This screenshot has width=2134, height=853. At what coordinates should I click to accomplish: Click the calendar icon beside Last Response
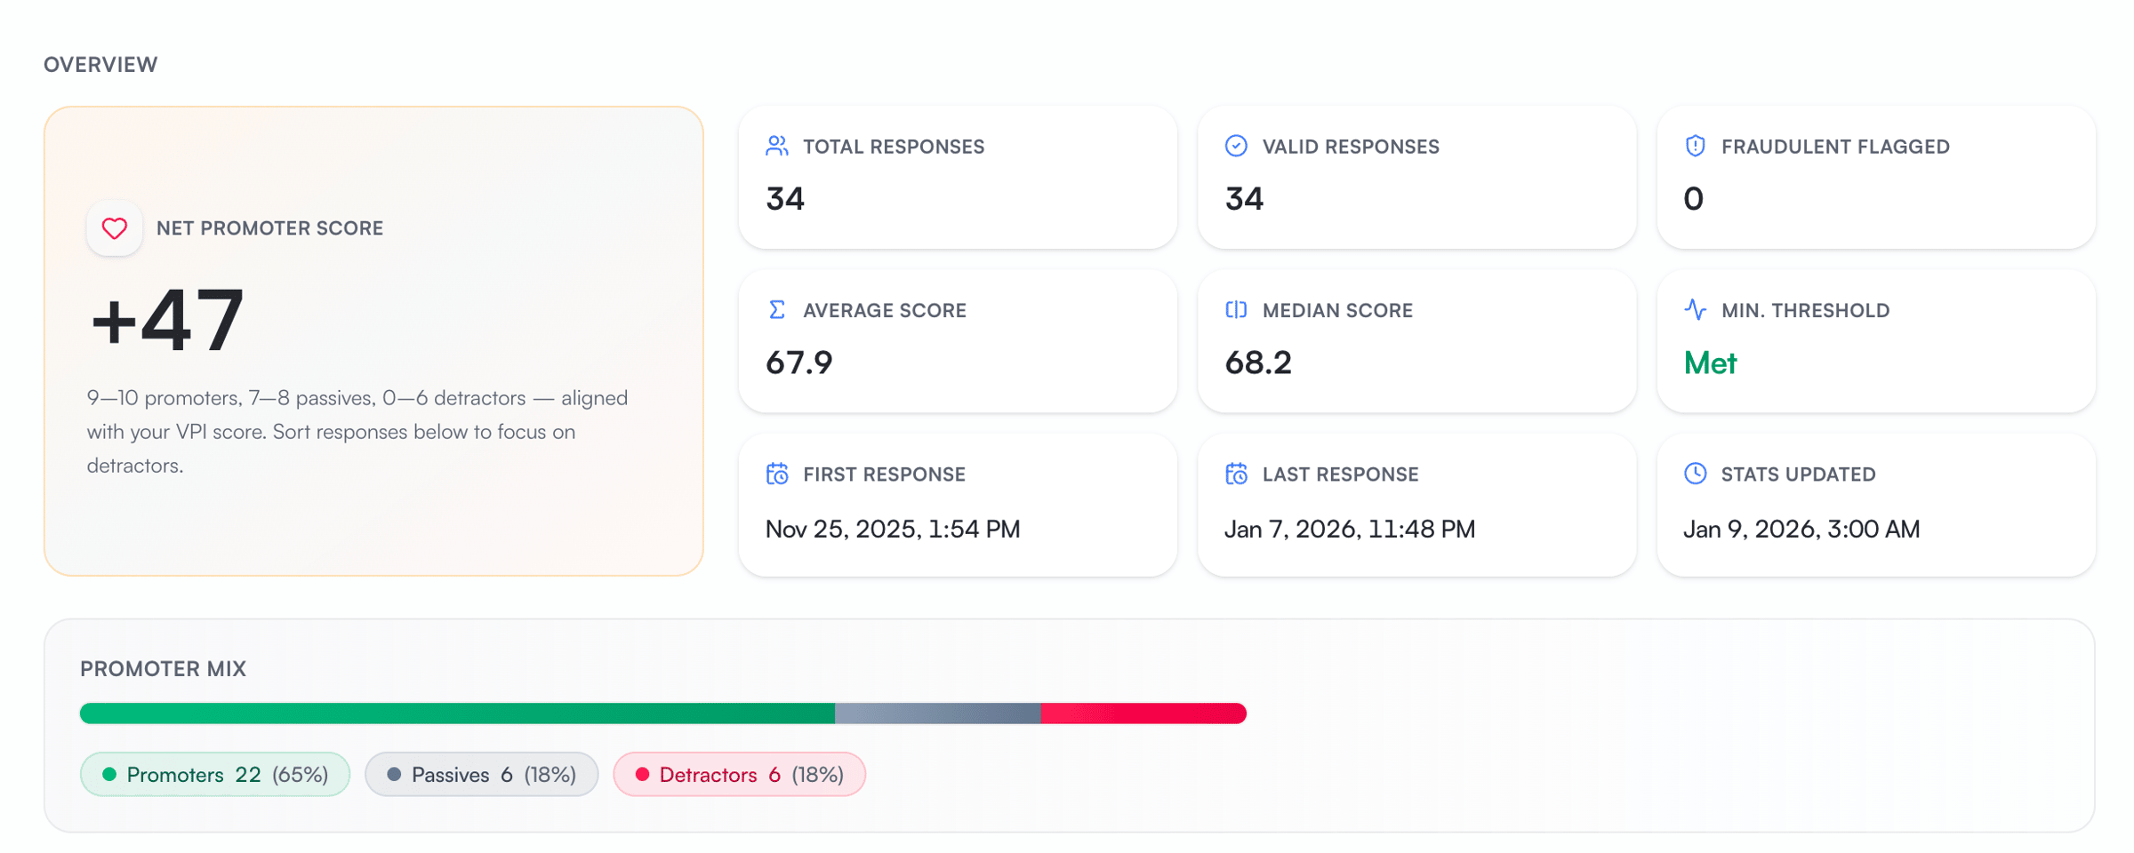[1236, 474]
